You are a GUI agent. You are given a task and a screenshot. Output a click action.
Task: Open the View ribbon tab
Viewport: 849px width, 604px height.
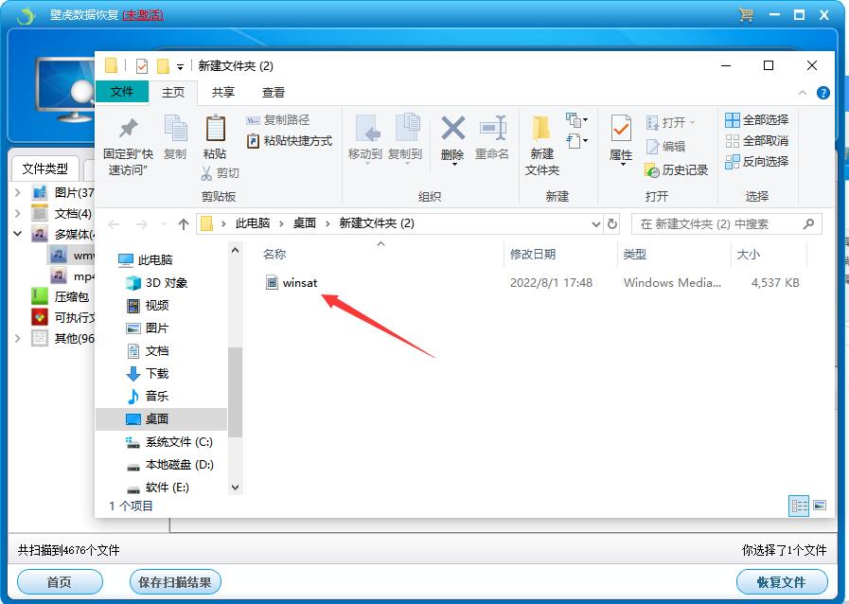274,92
